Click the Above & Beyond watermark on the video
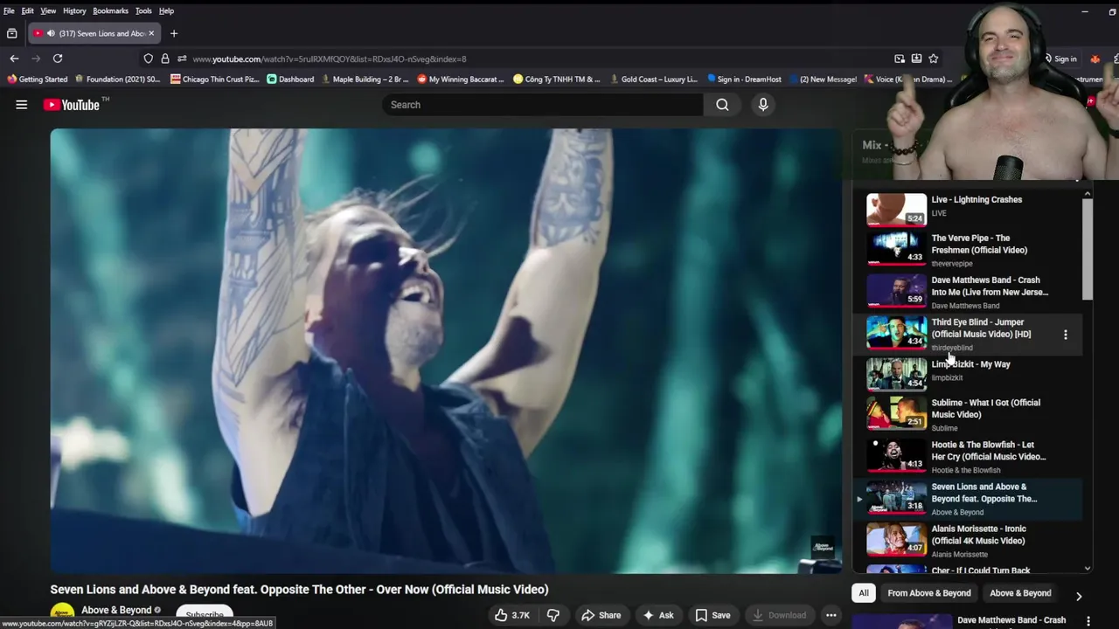The width and height of the screenshot is (1119, 629). 823,548
